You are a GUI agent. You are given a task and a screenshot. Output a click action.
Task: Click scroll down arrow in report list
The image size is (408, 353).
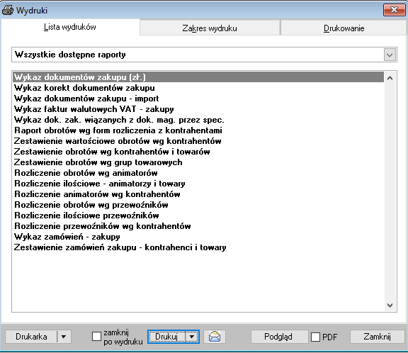[x=390, y=305]
